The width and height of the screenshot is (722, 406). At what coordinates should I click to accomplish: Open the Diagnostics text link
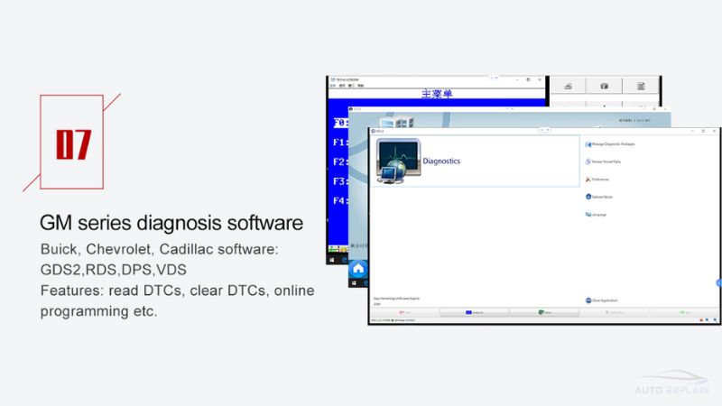[x=442, y=161]
